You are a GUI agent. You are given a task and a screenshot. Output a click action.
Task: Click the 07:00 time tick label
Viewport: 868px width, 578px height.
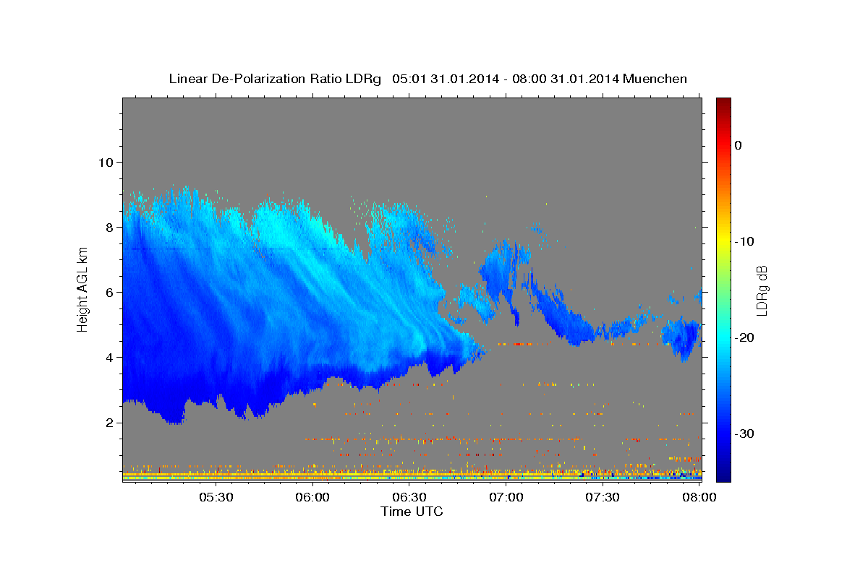pyautogui.click(x=506, y=497)
